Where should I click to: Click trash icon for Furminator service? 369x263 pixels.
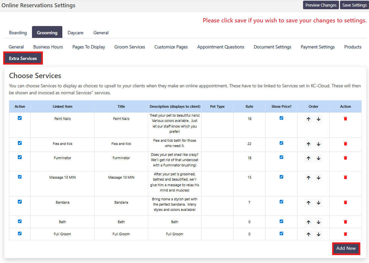(345, 158)
